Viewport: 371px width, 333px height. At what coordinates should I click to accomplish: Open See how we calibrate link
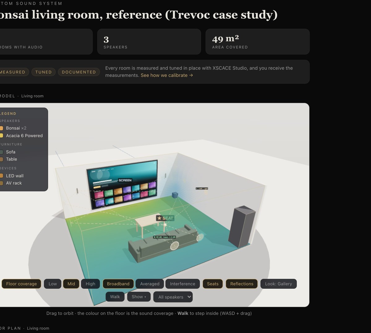click(x=167, y=75)
